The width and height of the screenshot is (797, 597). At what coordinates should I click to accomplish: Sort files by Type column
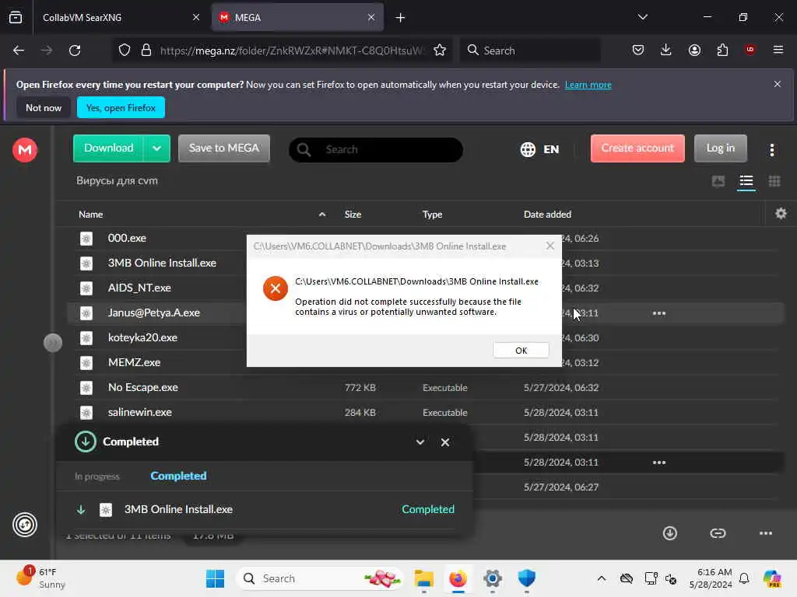(x=432, y=215)
